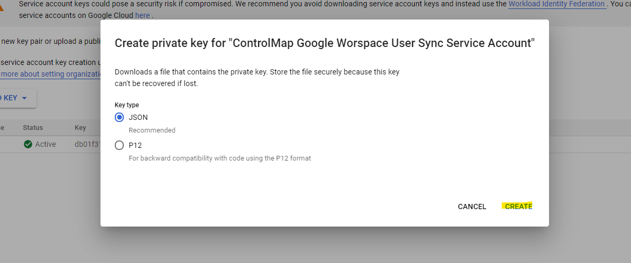The image size is (631, 263).
Task: Follow the "here" link in the warning
Action: [x=142, y=15]
